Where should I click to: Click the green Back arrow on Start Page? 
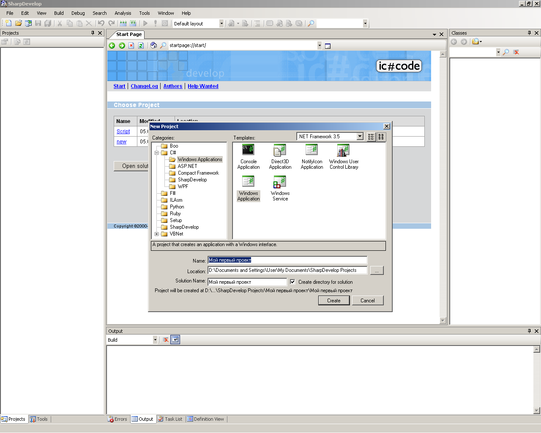pos(112,45)
